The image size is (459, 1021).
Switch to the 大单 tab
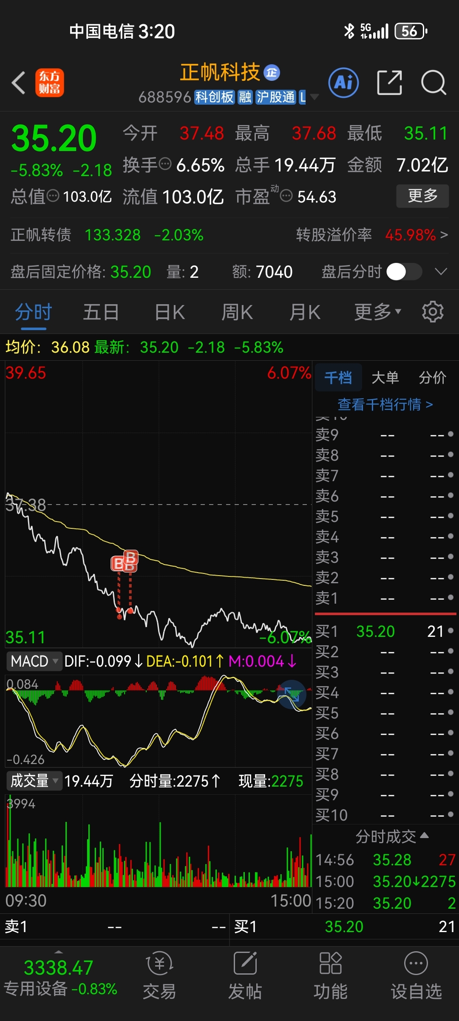pyautogui.click(x=385, y=377)
